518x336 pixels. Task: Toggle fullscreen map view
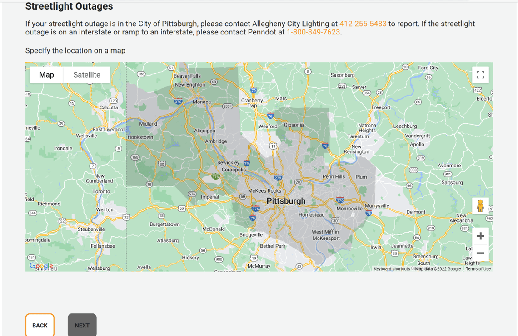pos(480,75)
